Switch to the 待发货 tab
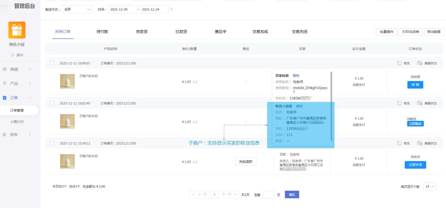The image size is (446, 208). pyautogui.click(x=142, y=32)
